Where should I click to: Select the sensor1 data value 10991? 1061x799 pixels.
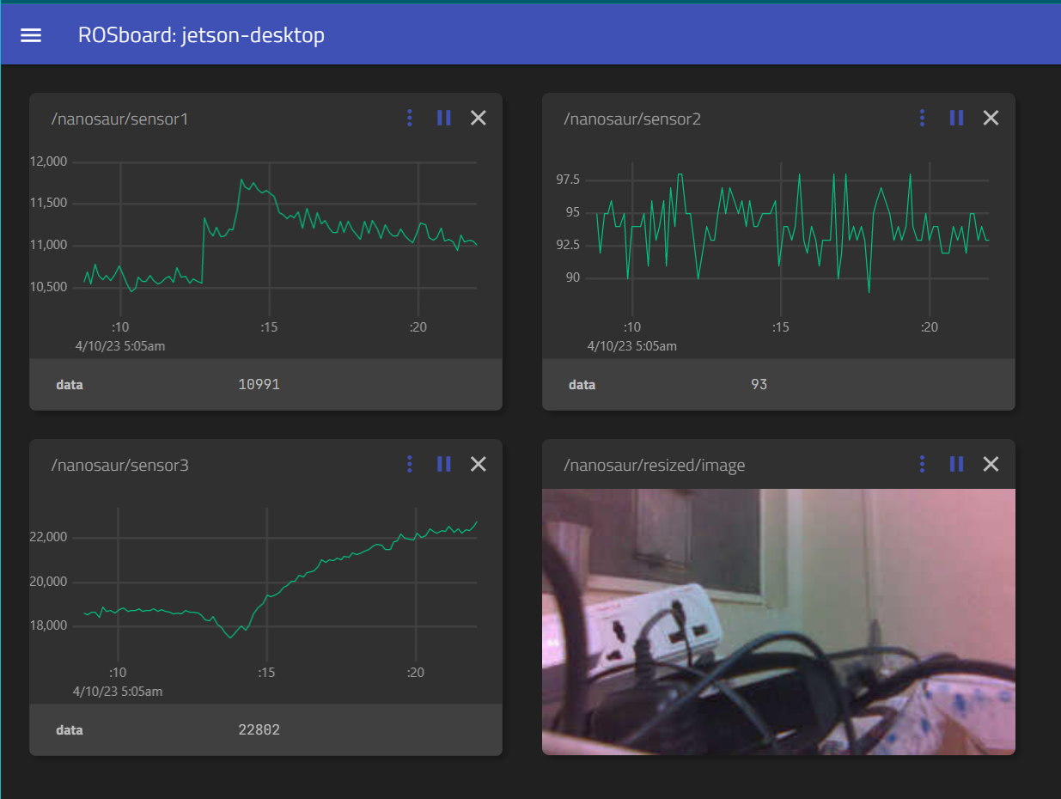259,385
